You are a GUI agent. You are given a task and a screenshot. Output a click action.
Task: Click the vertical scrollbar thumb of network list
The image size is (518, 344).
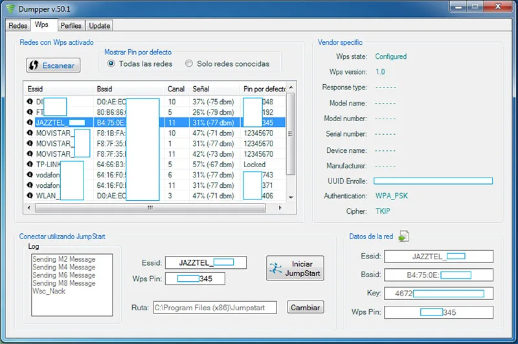pyautogui.click(x=291, y=134)
